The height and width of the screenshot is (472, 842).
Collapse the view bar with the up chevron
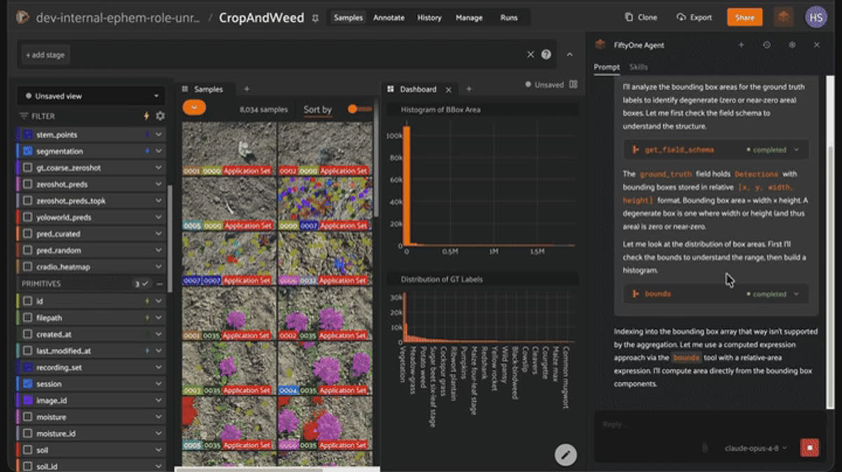(569, 55)
